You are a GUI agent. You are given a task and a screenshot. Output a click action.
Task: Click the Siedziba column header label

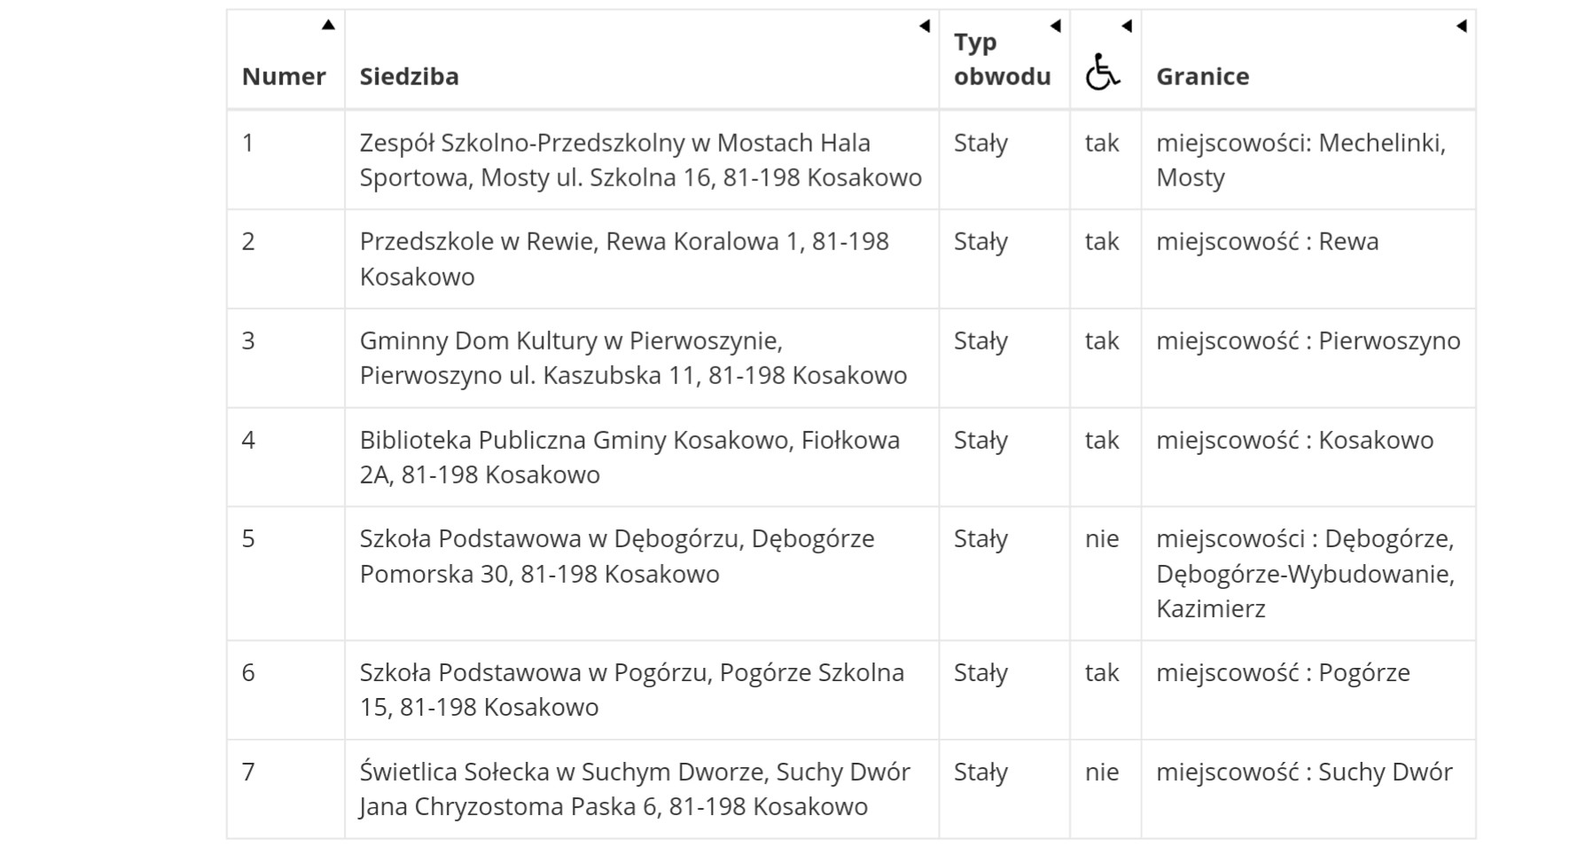pos(409,76)
